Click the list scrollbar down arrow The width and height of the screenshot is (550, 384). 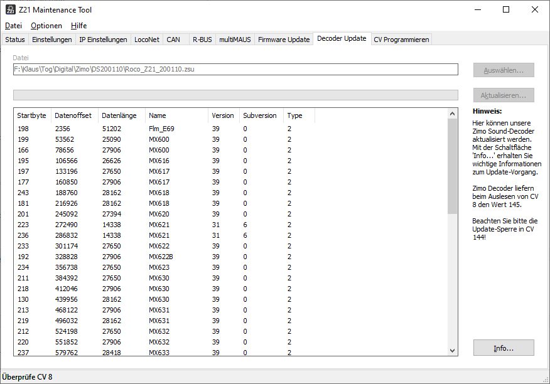tap(452, 350)
